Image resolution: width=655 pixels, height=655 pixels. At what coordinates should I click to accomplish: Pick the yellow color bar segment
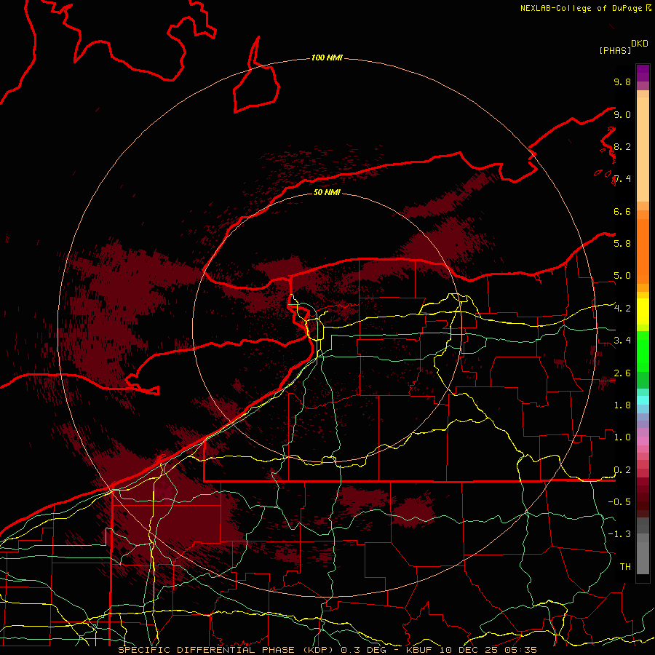click(x=643, y=311)
